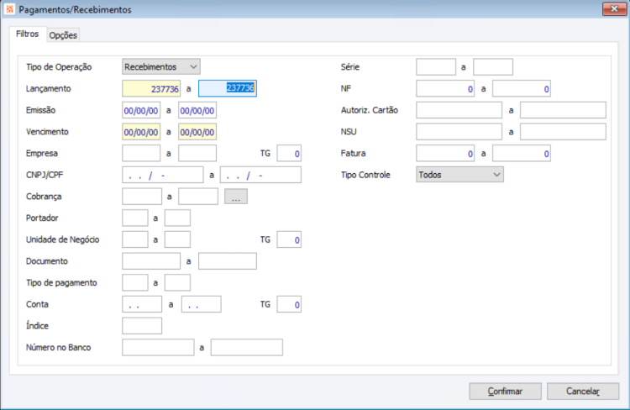Select the first CNPJ/CPF input
The image size is (630, 410).
[163, 175]
